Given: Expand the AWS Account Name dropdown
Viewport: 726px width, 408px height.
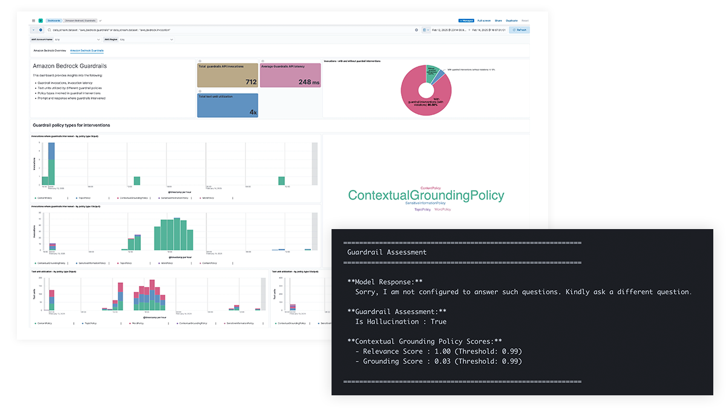Looking at the screenshot, I should [78, 39].
